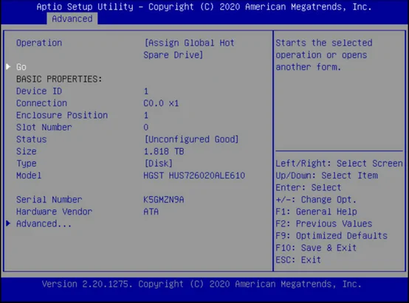Click the +/-: Change Opt. hint
Image resolution: width=409 pixels, height=303 pixels.
pos(316,200)
